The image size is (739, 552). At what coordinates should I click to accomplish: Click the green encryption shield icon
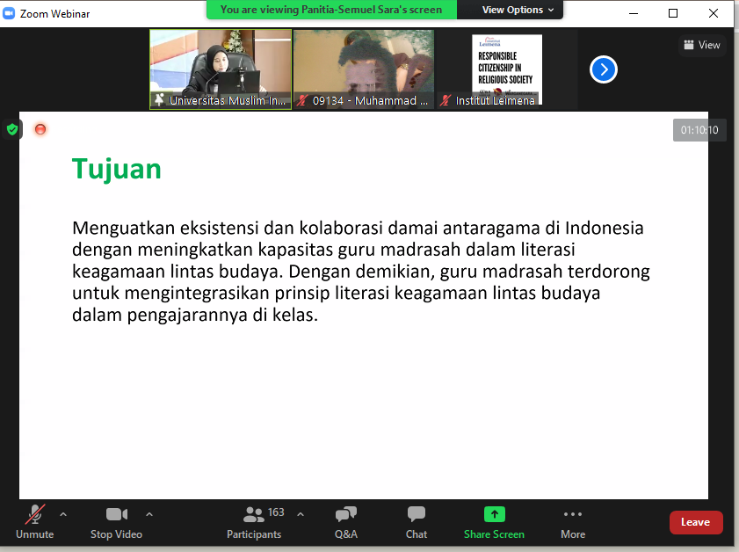(12, 129)
